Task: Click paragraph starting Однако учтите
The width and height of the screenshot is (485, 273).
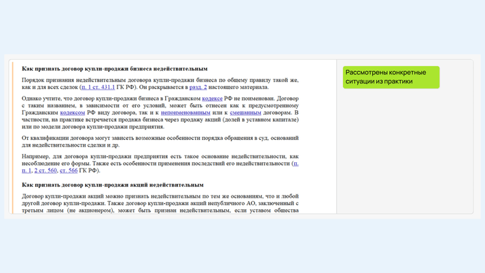Action: pyautogui.click(x=160, y=113)
